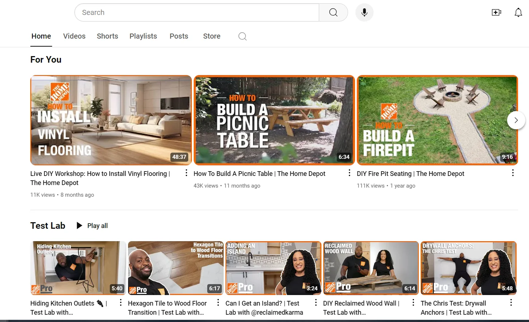Open the Create video icon
Viewport: 529px width, 322px height.
pos(496,12)
